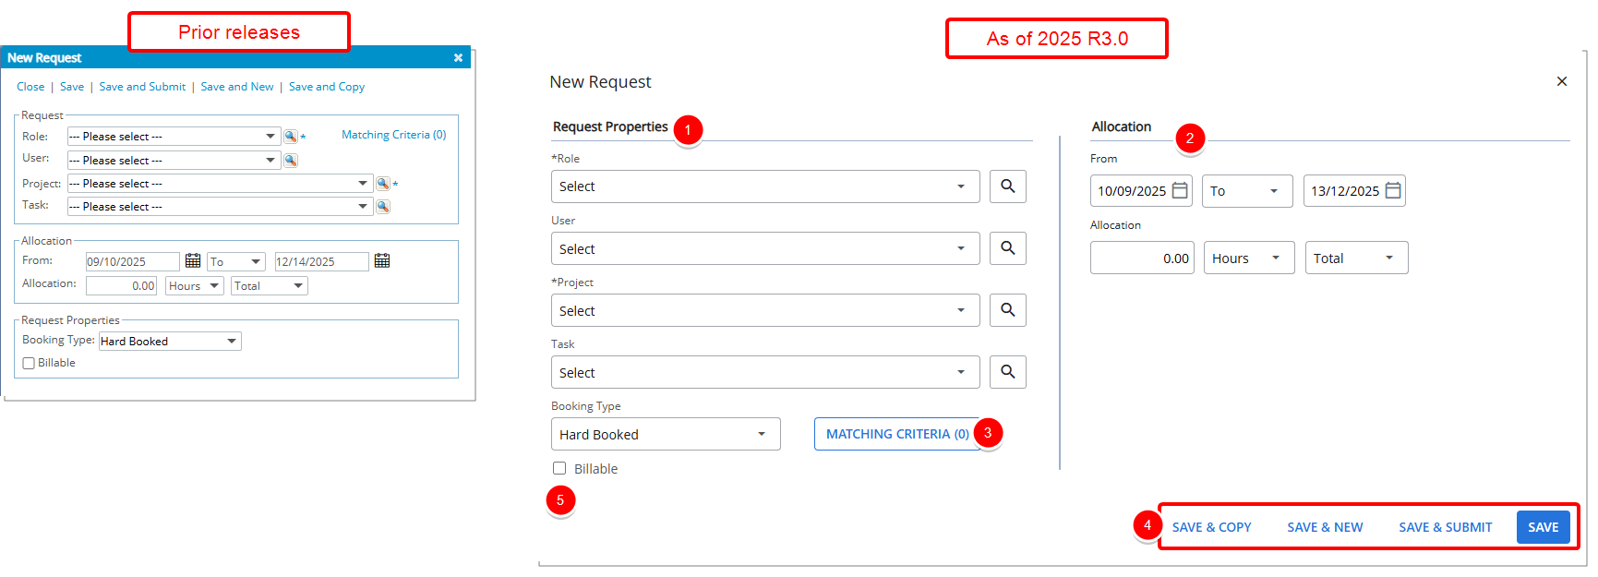Click the legacy calendar icon after 09/10/2025

[193, 261]
